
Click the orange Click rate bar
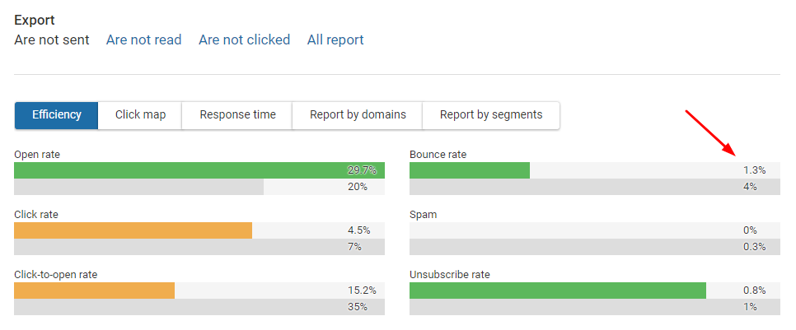133,230
